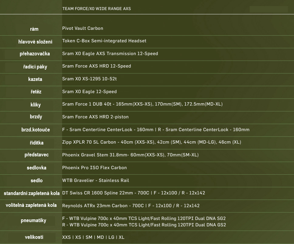The width and height of the screenshot is (294, 244).
Task: Select the 'brzdy' row label
Action: click(x=36, y=117)
